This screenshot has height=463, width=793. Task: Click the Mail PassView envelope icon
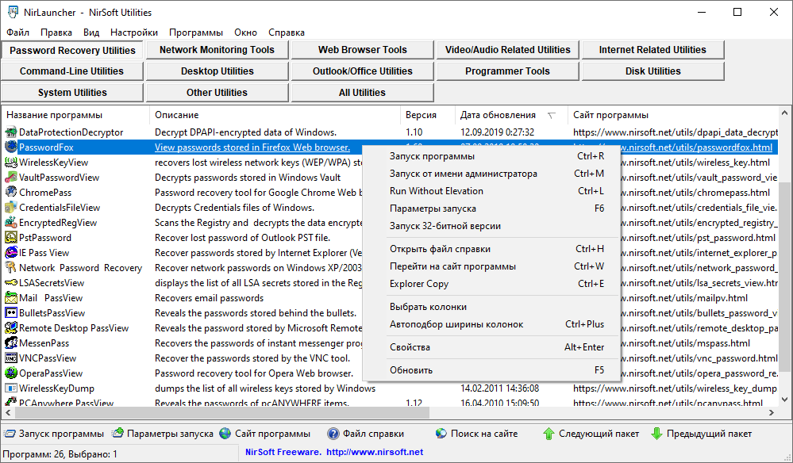10,298
